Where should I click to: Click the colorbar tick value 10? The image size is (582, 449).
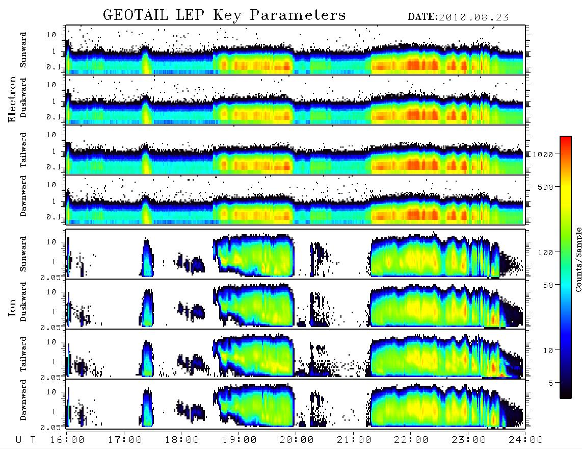tap(548, 350)
